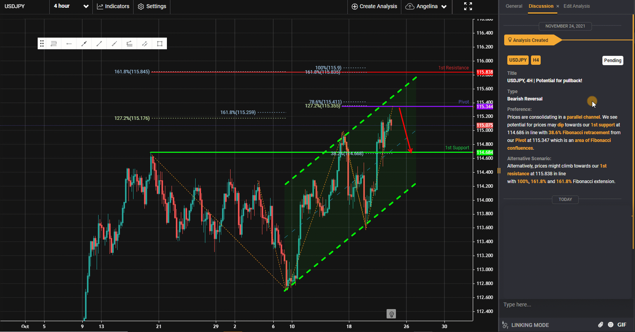Select the Fibonacci retracement levels tool
Viewport: 635px width, 332px height.
54,43
